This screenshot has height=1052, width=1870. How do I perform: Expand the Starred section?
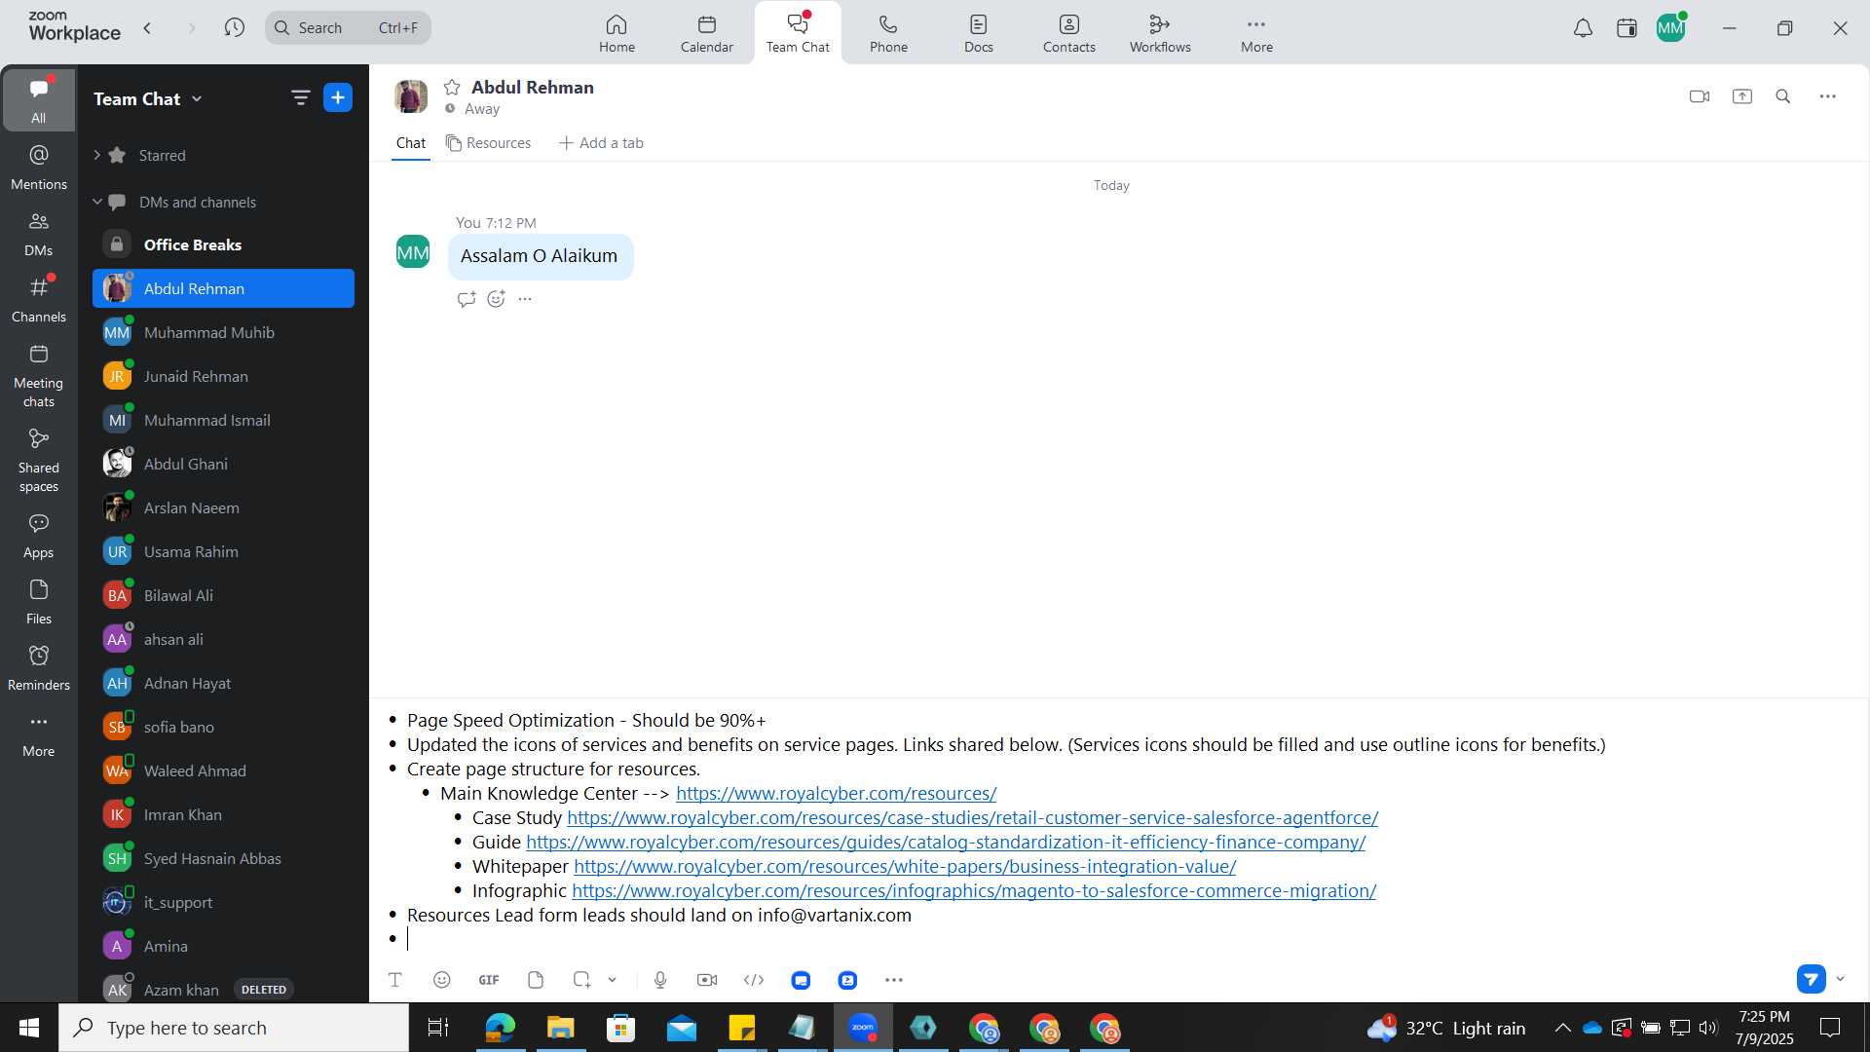coord(96,155)
